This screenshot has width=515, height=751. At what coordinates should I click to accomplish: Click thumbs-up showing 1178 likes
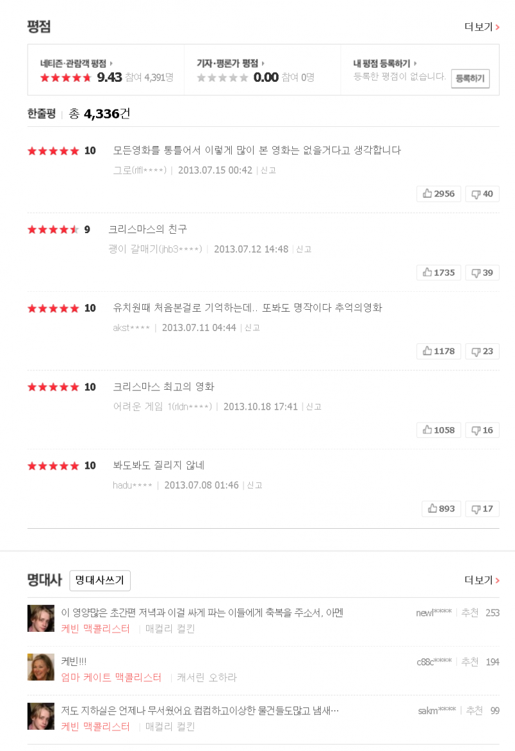pyautogui.click(x=439, y=351)
